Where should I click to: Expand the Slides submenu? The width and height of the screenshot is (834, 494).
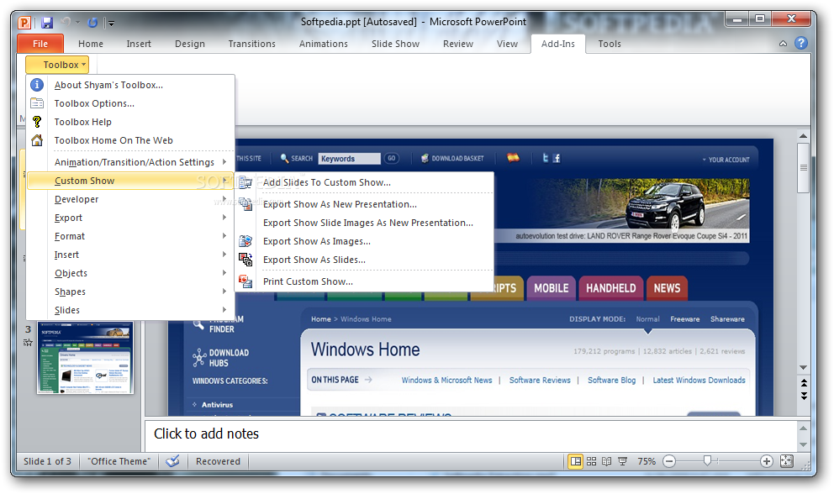[130, 310]
